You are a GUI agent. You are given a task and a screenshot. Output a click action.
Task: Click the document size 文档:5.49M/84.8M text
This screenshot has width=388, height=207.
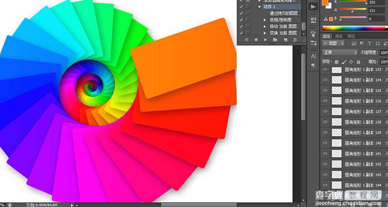point(42,205)
